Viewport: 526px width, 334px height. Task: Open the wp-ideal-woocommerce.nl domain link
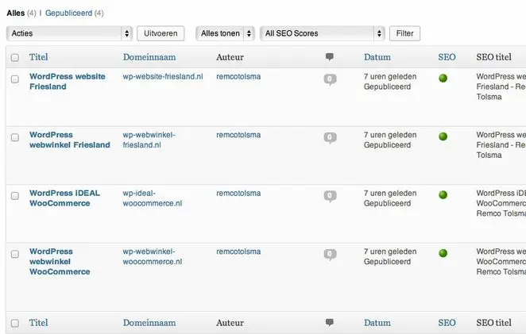(153, 198)
